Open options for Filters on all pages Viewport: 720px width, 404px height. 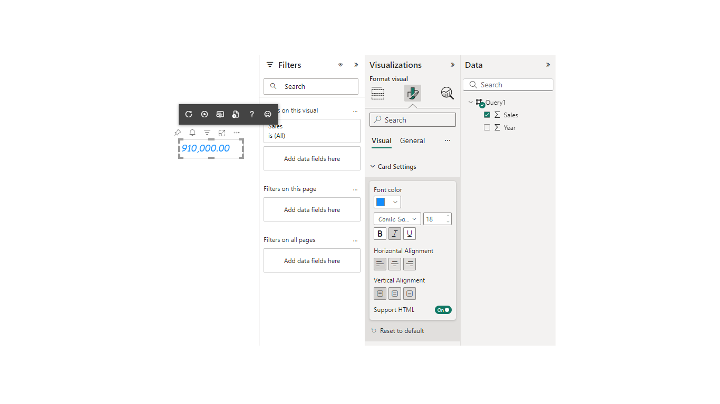355,240
